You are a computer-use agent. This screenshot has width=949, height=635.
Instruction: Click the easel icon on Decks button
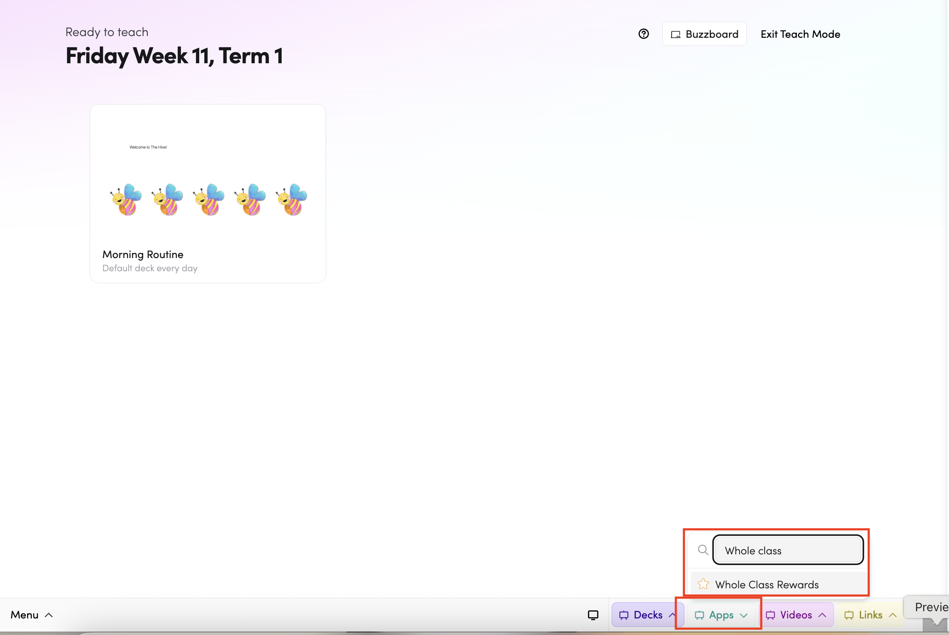tap(624, 615)
